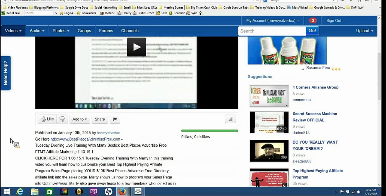Open the red notifications badge showing 3

(313, 20)
